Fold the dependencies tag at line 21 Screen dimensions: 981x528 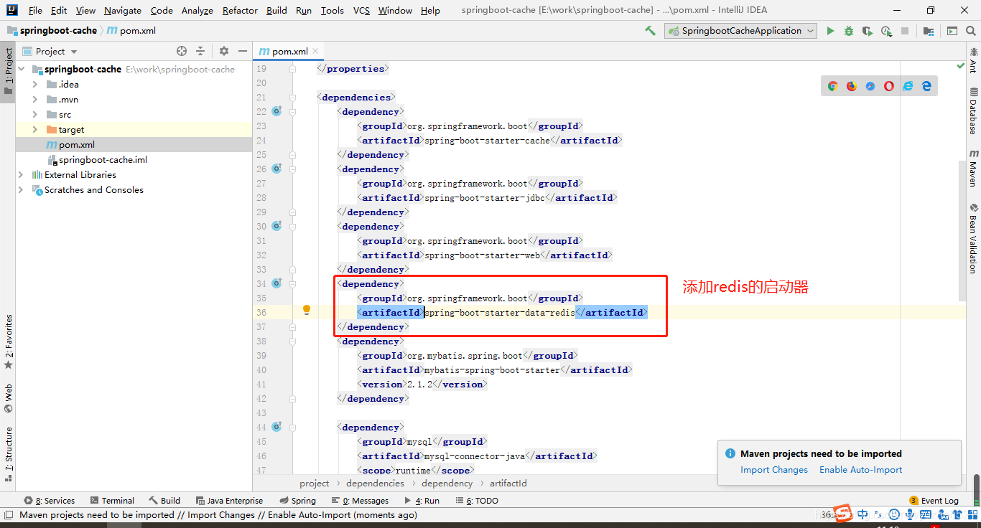(x=292, y=97)
